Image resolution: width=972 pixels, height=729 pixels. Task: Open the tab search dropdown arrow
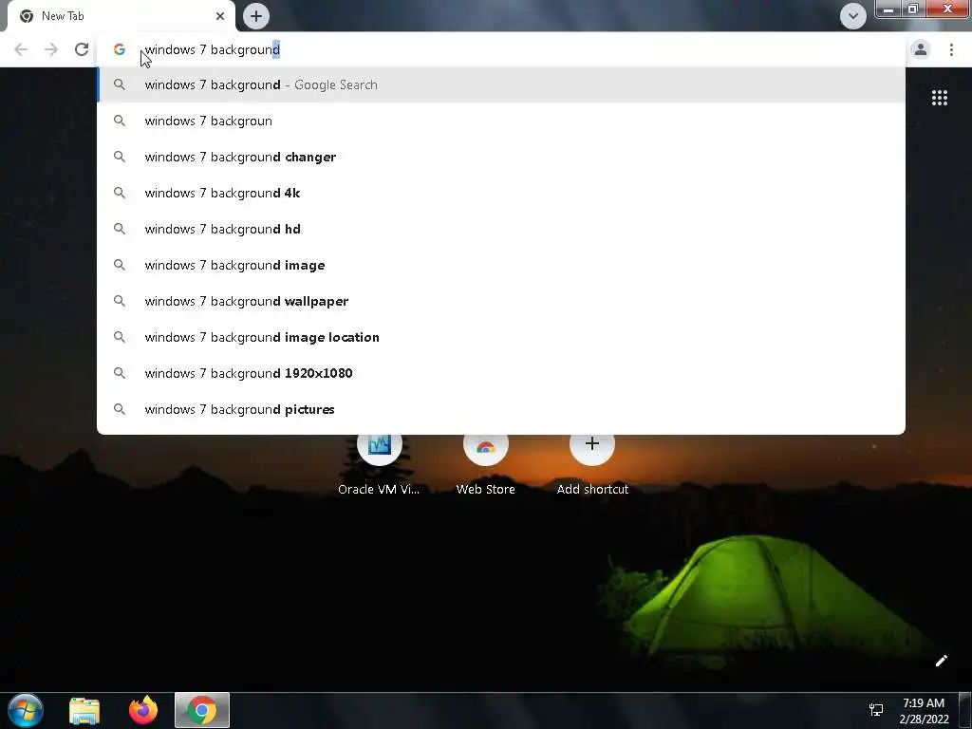[x=853, y=16]
